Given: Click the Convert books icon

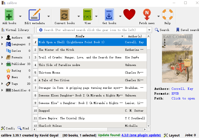Looking at the screenshot, I should (65, 15).
